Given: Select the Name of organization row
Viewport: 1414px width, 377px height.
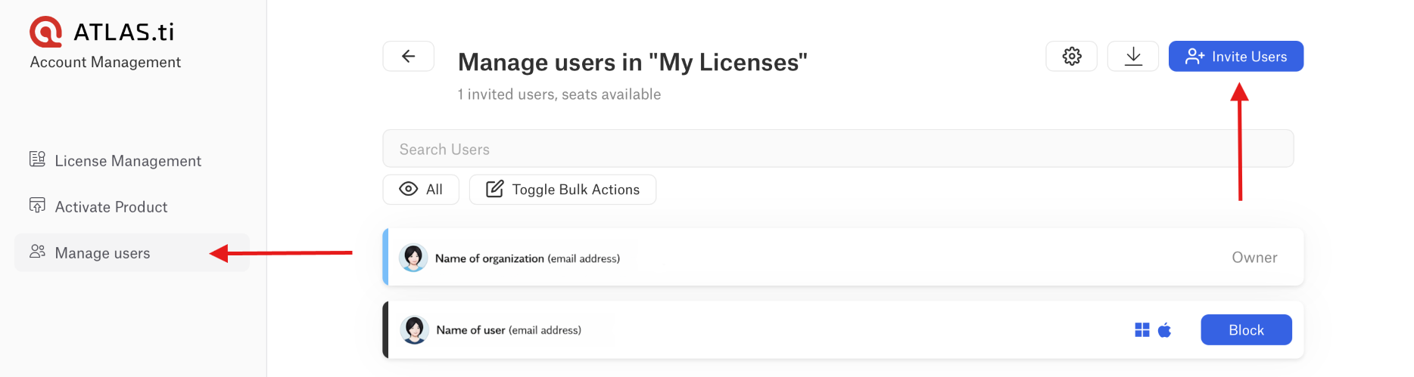Looking at the screenshot, I should point(833,258).
